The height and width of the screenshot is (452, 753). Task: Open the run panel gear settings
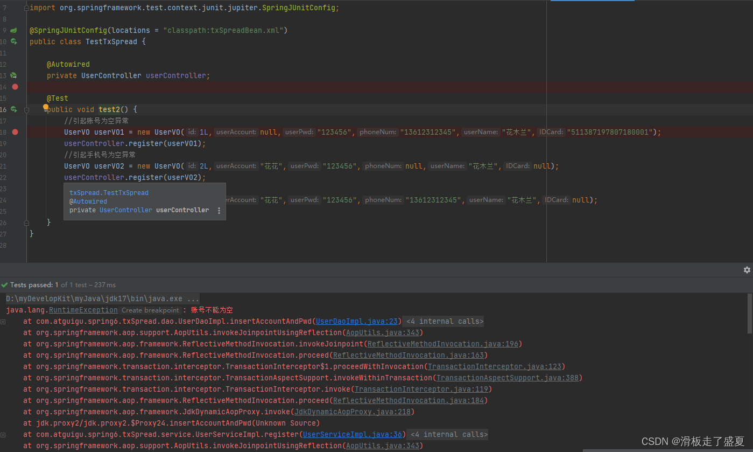[747, 270]
